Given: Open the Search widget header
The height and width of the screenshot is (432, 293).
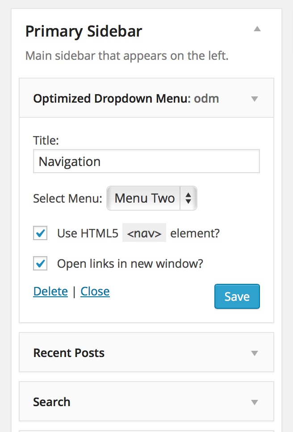Looking at the screenshot, I should click(146, 401).
